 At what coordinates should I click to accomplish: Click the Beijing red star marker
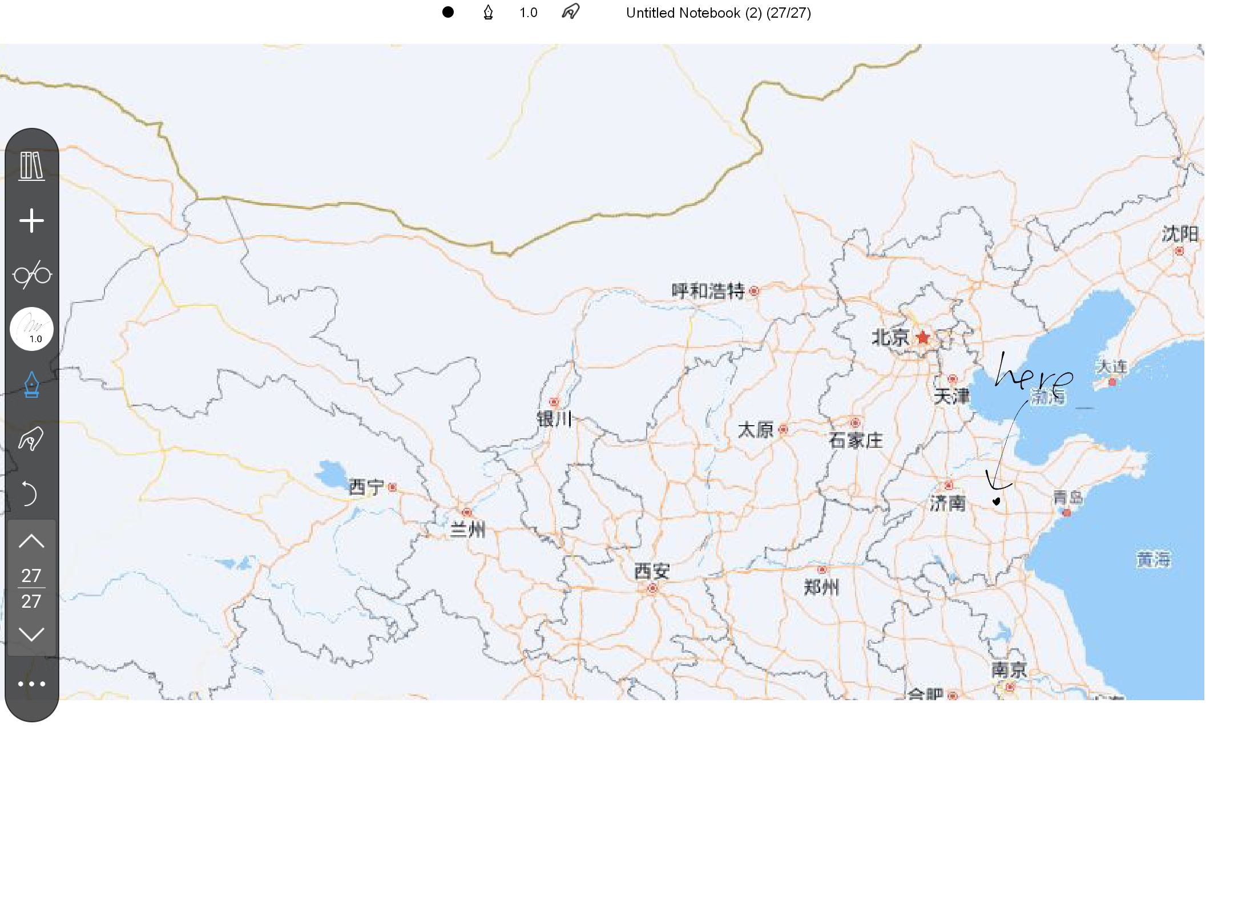pos(922,337)
